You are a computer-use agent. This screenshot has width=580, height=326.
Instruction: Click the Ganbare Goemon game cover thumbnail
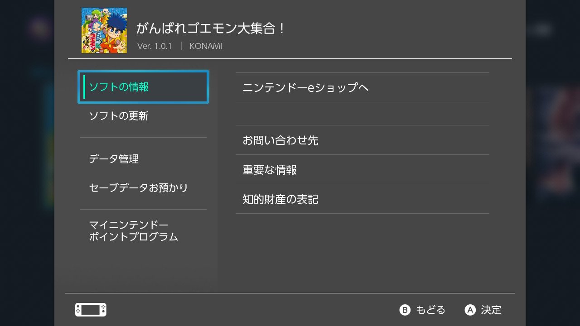(104, 30)
